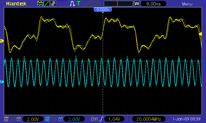Screen dimensions: 206x123
Task: Click the dual waveform display icon
Action: (x=40, y=4)
